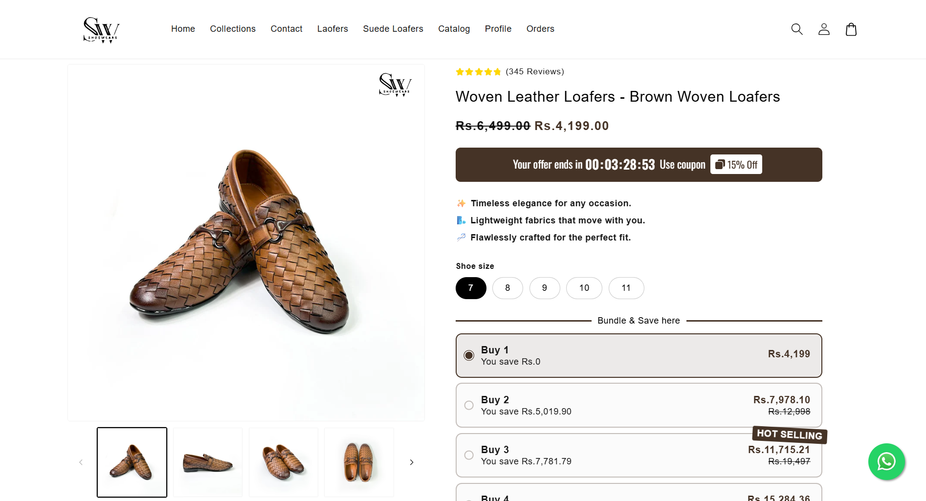Choose the Buy 3 hot selling bundle
Viewport: 926px width, 501px height.
469,455
